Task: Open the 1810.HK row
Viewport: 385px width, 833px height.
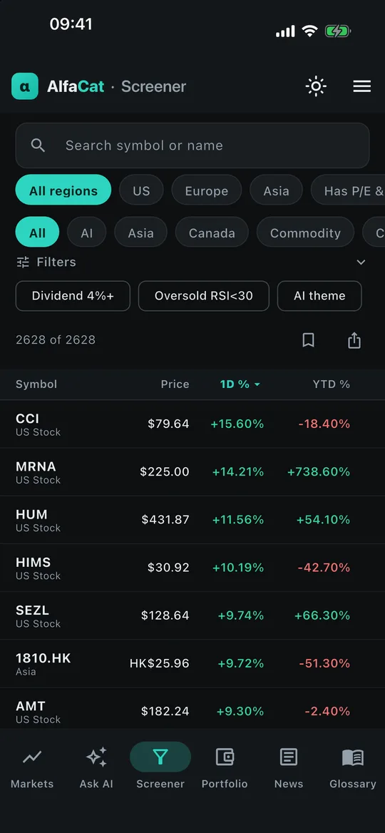Action: click(192, 663)
